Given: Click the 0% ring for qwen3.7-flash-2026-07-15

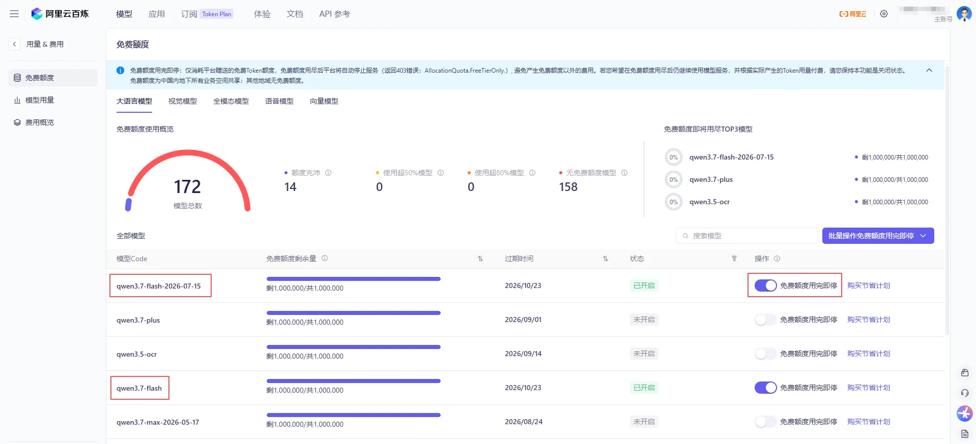Looking at the screenshot, I should (x=673, y=157).
